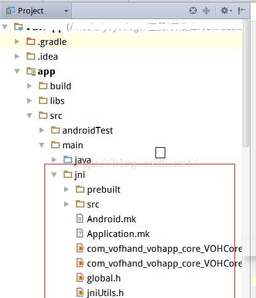Select the jniUtils.h file
This screenshot has width=256, height=298.
coord(105,293)
